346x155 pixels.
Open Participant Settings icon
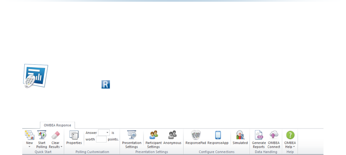pyautogui.click(x=153, y=135)
